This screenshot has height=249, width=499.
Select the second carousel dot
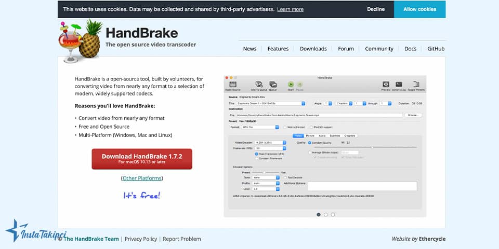pos(325,215)
